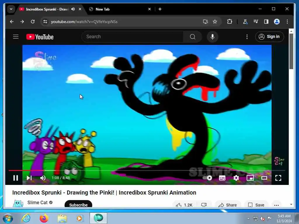
Task: Open more actions ellipsis menu
Action: pyautogui.click(x=277, y=205)
